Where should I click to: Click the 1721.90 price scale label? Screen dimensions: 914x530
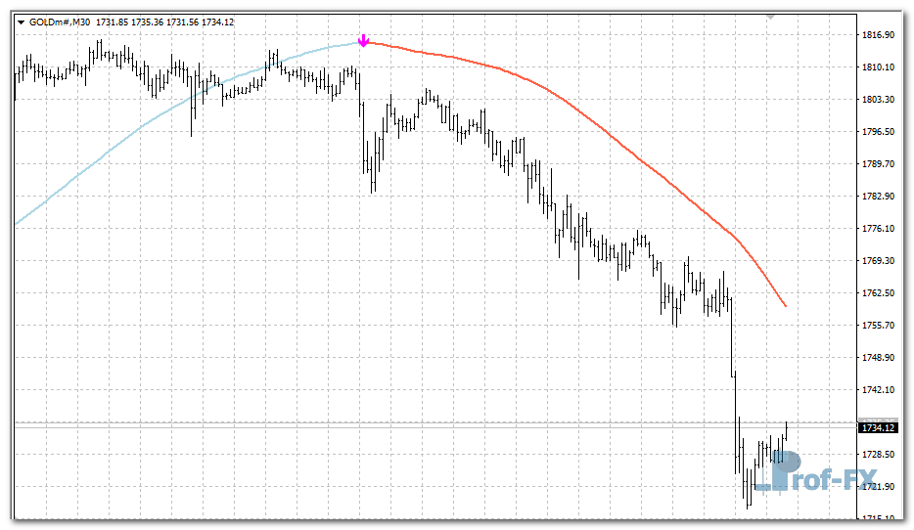[x=877, y=487]
